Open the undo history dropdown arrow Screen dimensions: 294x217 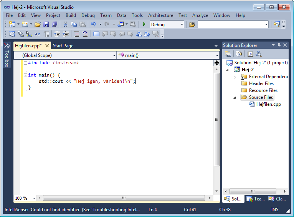click(x=101, y=24)
